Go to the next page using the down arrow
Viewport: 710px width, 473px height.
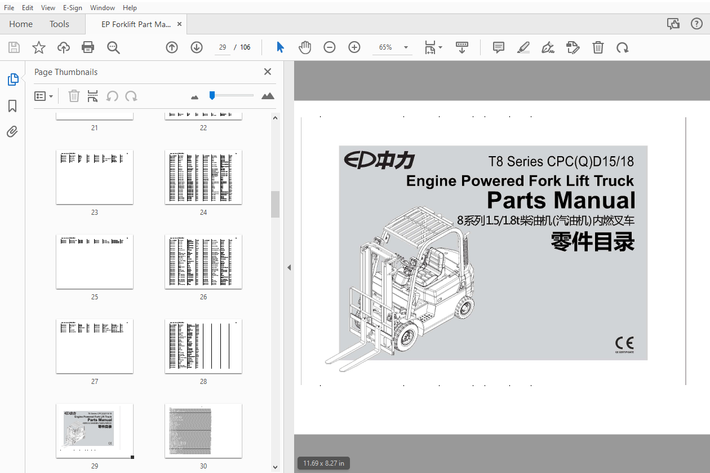(197, 47)
